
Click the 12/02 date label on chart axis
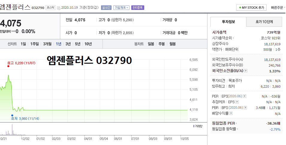point(25,139)
